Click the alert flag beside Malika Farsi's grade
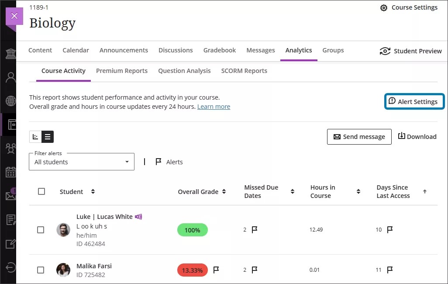The image size is (448, 284). click(216, 270)
